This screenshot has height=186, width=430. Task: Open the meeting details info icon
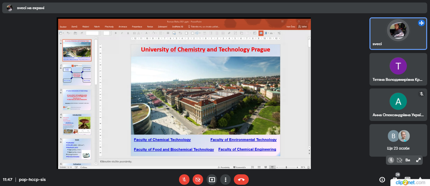(382, 180)
